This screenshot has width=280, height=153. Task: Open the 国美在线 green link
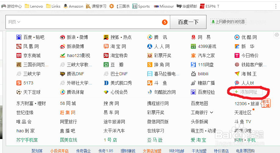coord(69,140)
